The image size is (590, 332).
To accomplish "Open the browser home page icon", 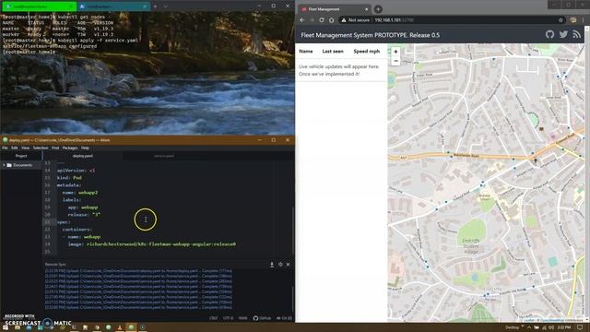I will [332, 20].
